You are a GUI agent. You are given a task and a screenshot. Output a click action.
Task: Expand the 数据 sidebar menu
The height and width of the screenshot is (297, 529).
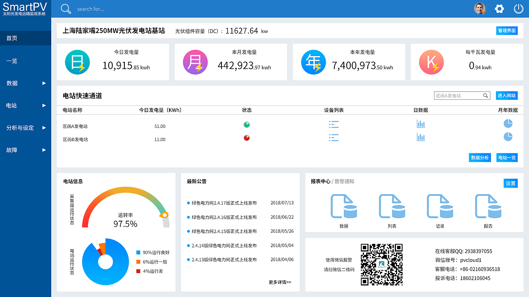click(26, 83)
